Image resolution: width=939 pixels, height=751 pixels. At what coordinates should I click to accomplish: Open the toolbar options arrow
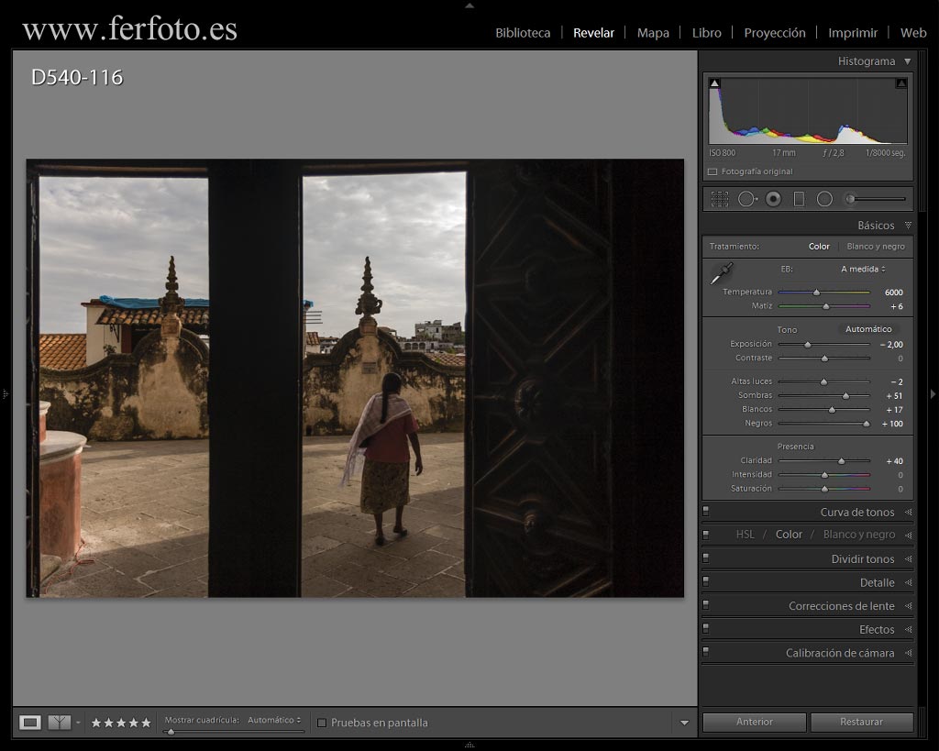coord(684,723)
